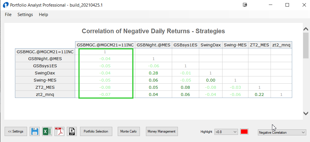Open Money Management

point(161,131)
